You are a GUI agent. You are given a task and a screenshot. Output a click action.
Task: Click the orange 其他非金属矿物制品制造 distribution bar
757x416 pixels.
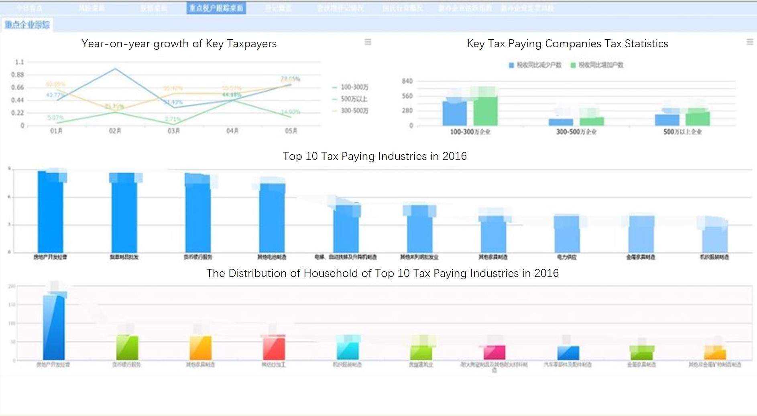coord(715,353)
